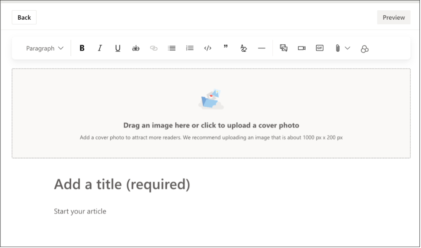Insert a code snippet

(207, 48)
